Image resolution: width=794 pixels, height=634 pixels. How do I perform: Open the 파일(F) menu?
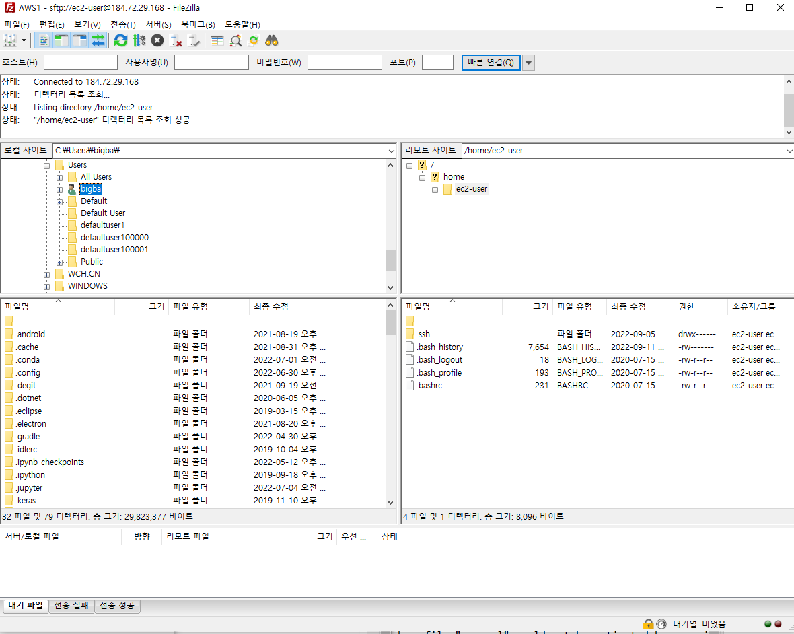(17, 24)
